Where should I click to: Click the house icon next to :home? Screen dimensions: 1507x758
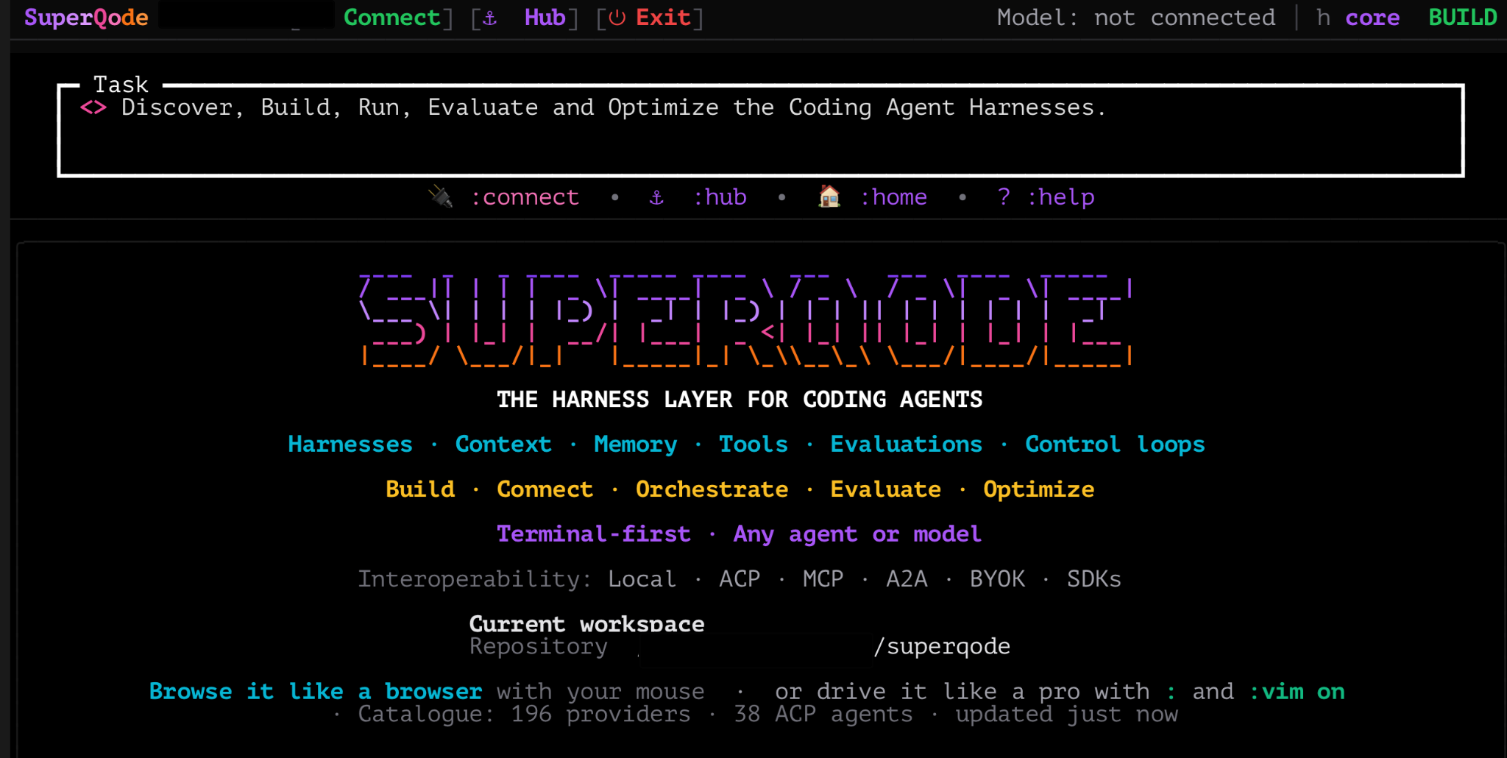829,196
